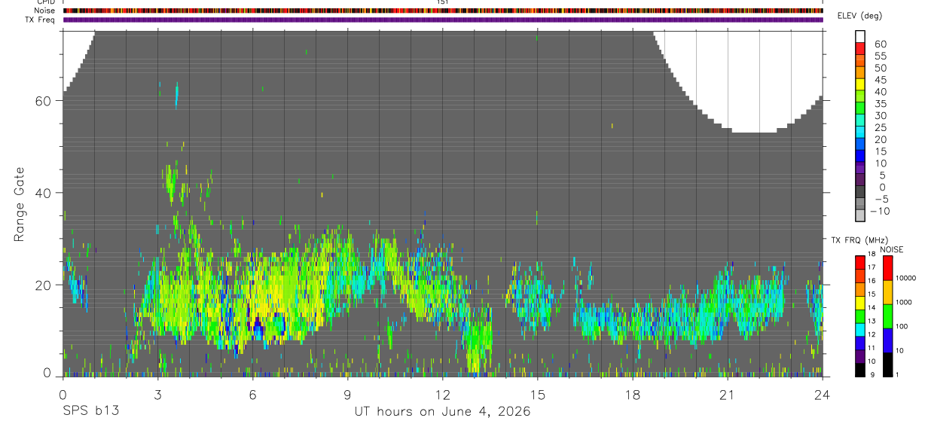Click the green 100 noise level swatch
This screenshot has height=427, width=925.
888,316
